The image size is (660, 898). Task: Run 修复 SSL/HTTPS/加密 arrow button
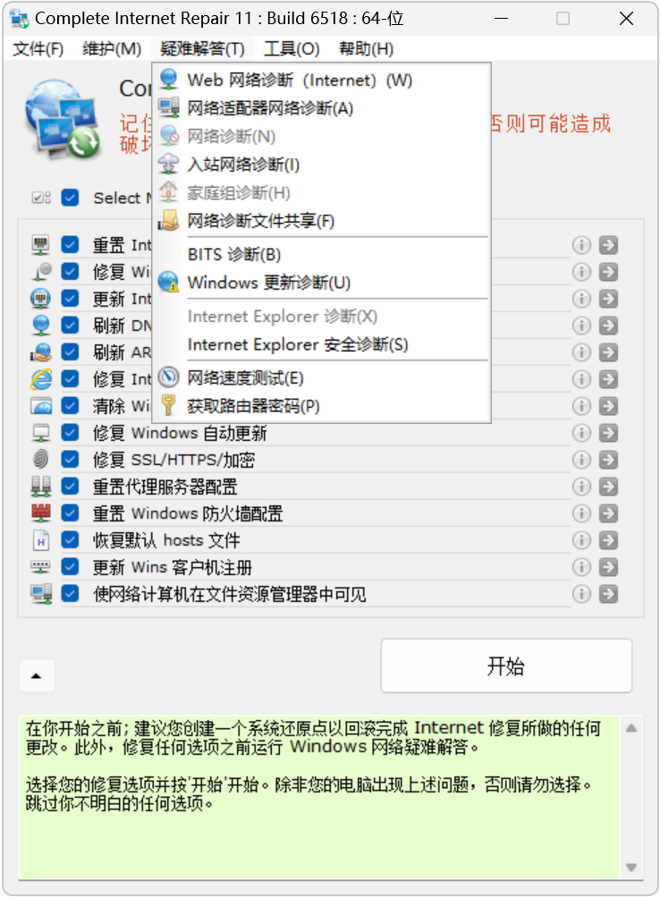click(x=608, y=460)
